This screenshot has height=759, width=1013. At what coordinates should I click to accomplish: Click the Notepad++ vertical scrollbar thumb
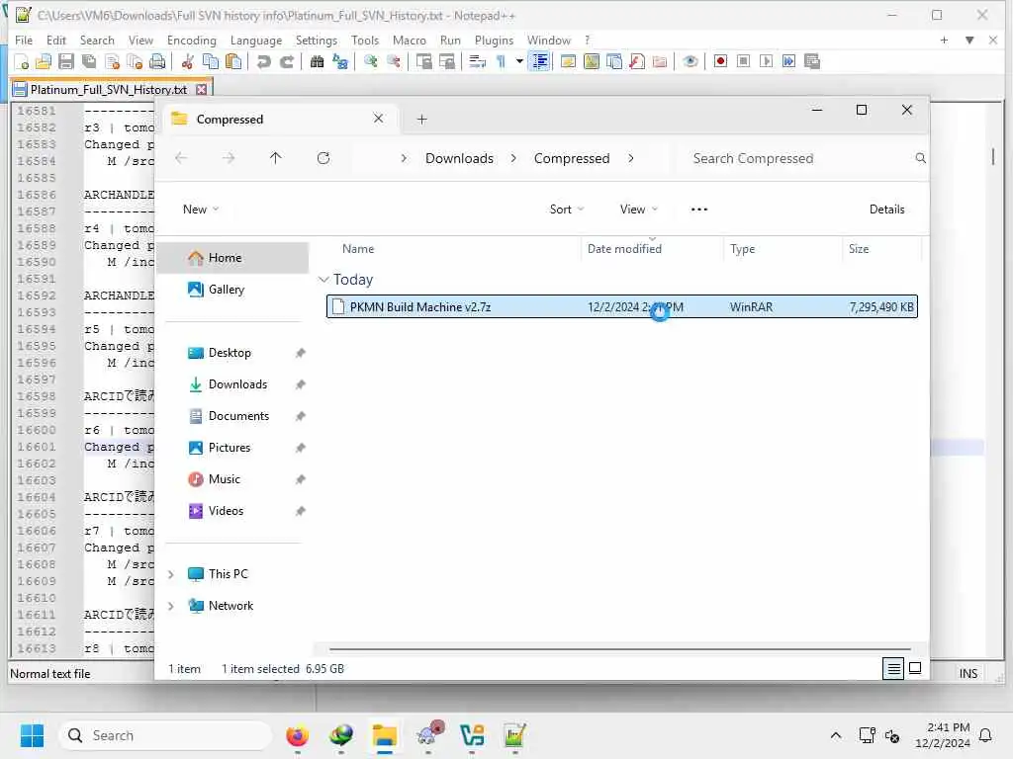click(x=992, y=156)
